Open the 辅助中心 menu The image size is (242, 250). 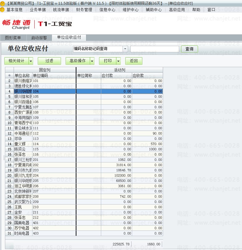pos(154,10)
